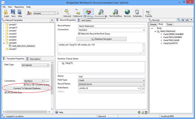
Task: Click the green add icon in Help bar
Action: [139, 112]
